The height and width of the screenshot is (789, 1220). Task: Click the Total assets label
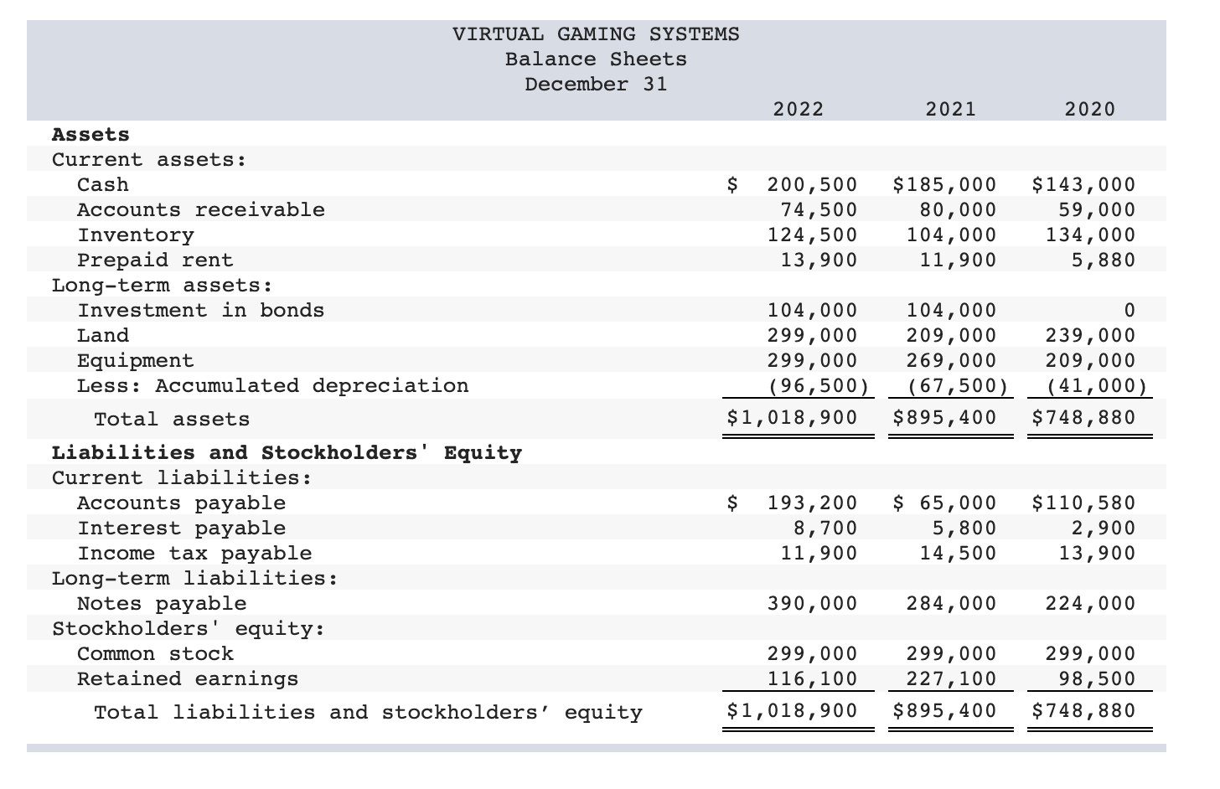click(172, 420)
